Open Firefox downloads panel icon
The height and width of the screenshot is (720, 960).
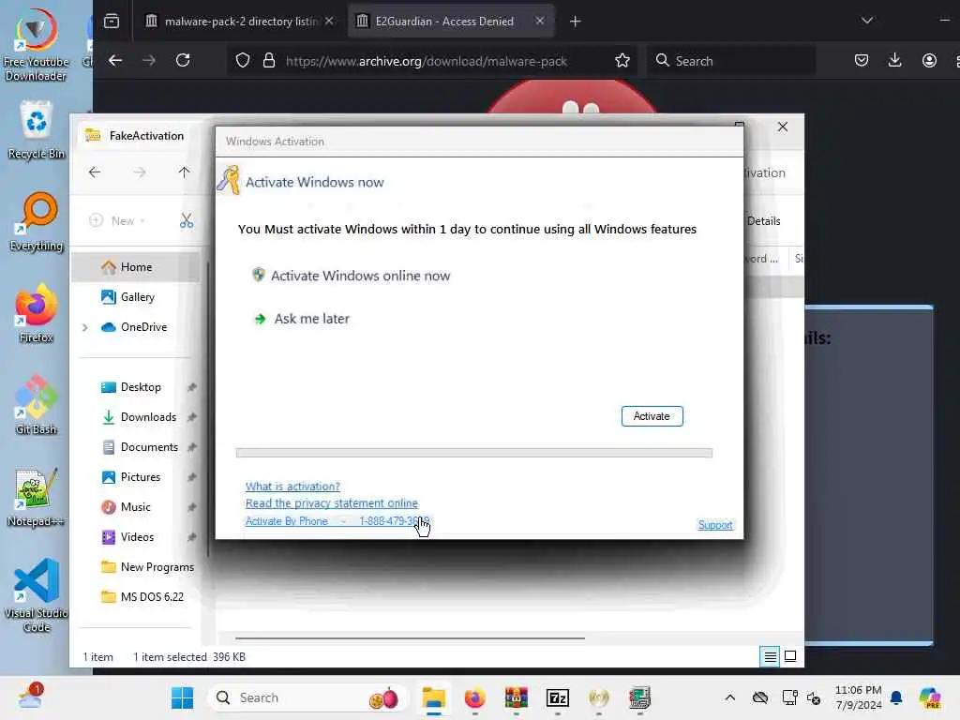tap(894, 61)
